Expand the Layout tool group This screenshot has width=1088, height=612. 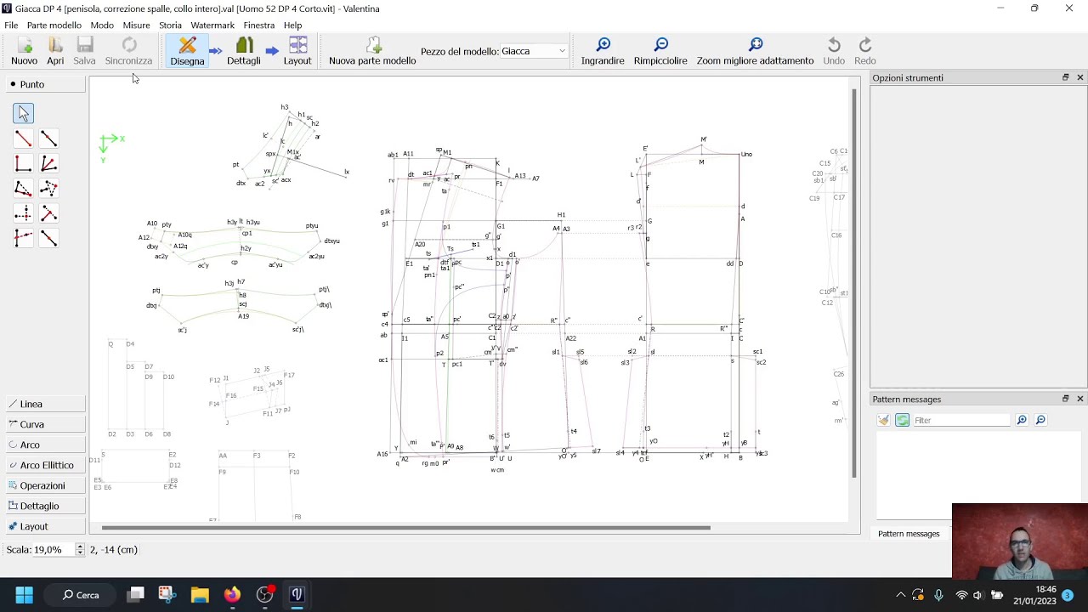coord(44,526)
